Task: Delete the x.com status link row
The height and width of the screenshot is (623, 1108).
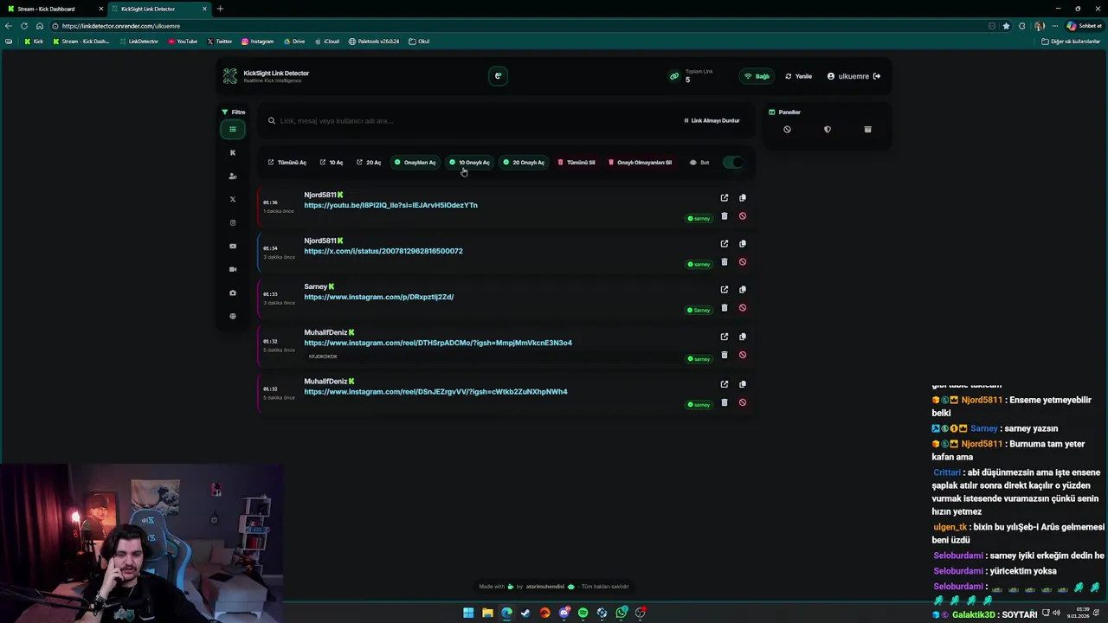Action: [725, 261]
